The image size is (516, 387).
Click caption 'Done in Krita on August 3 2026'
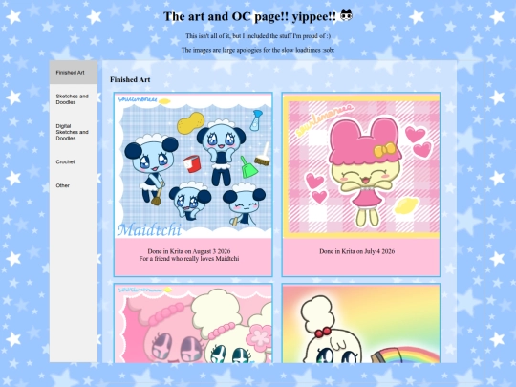189,251
